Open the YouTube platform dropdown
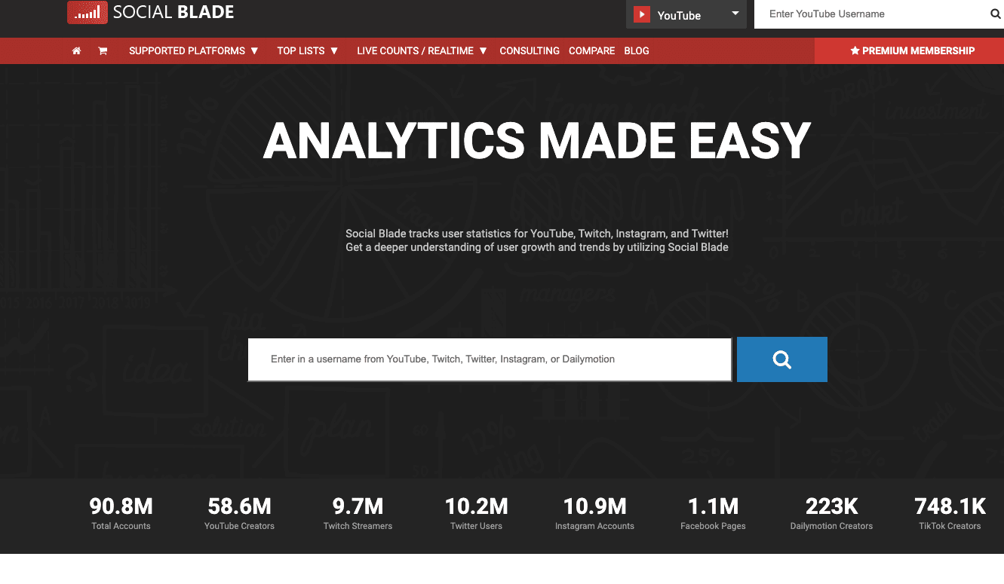Screen dimensions: 1004x584 (x=686, y=14)
